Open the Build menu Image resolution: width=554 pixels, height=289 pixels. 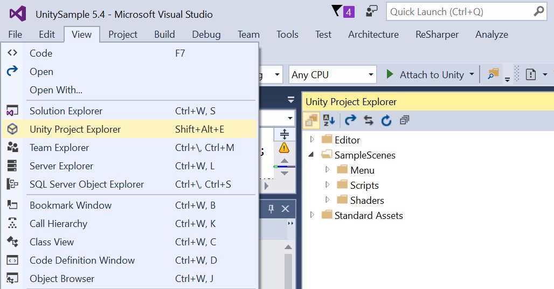tap(164, 35)
